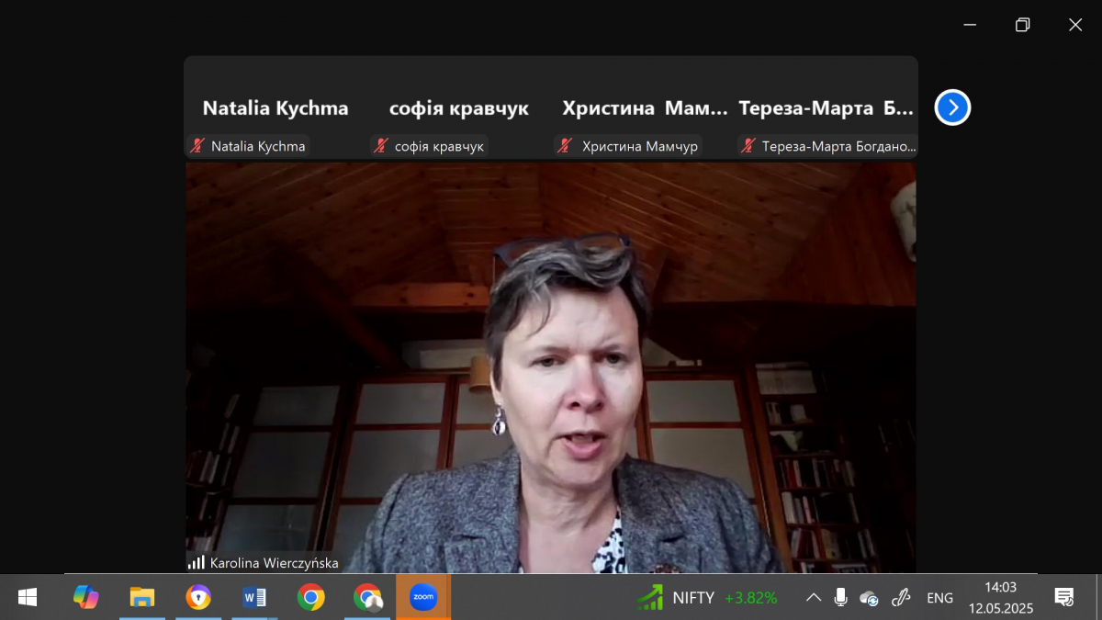Switch input language via ENG indicator
The height and width of the screenshot is (620, 1102).
point(939,598)
